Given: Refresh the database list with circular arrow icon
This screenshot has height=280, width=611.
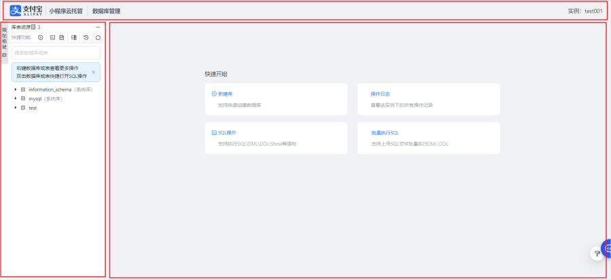Looking at the screenshot, I should click(98, 37).
